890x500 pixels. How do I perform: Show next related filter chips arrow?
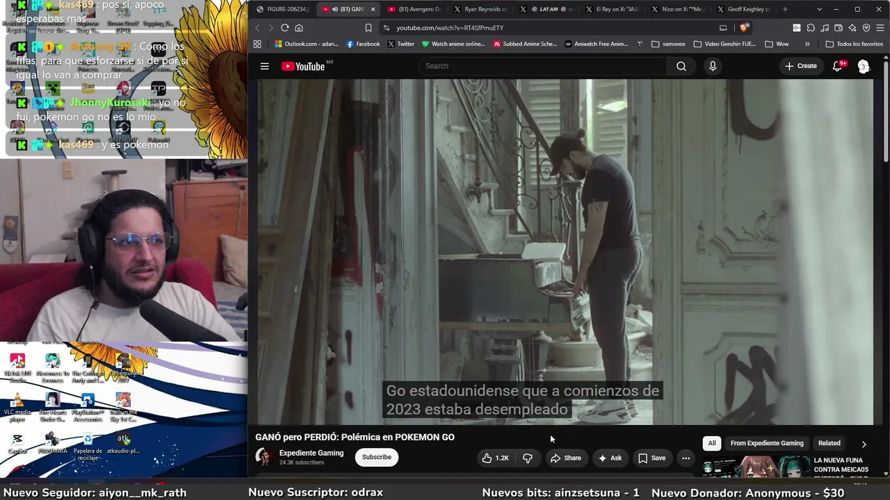(864, 444)
